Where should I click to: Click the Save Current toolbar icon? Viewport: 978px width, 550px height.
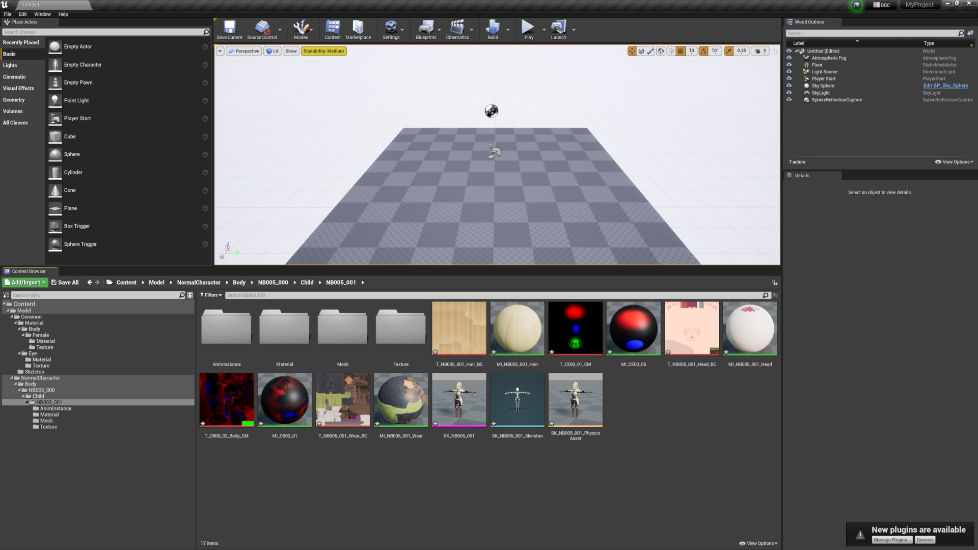[x=229, y=30]
